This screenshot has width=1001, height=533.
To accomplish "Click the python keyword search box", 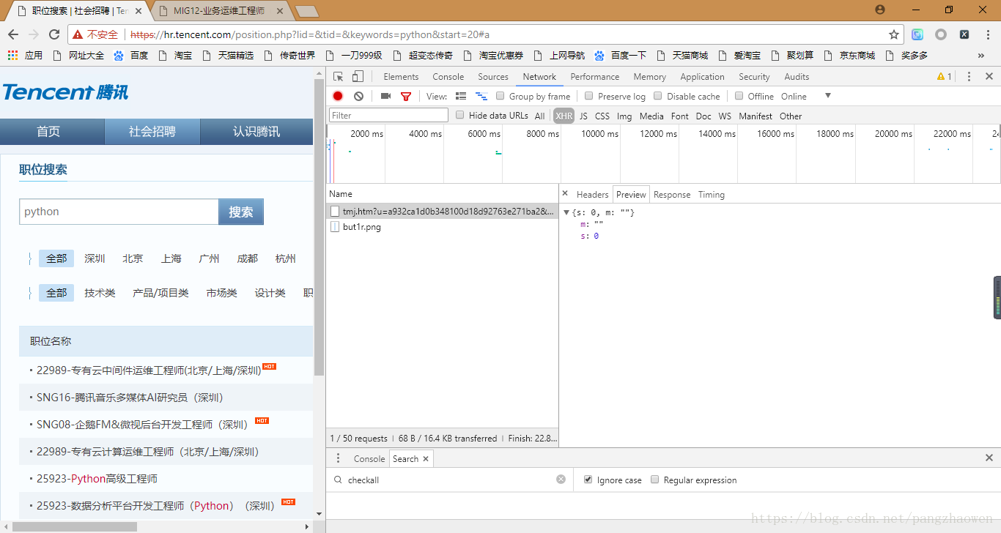I will pyautogui.click(x=119, y=212).
